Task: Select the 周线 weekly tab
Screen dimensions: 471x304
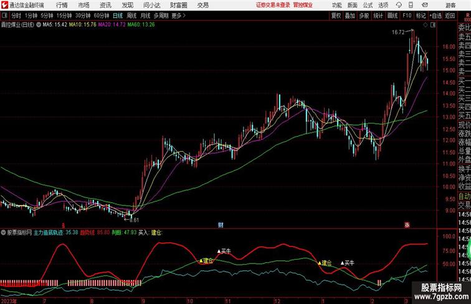Action: [x=131, y=16]
